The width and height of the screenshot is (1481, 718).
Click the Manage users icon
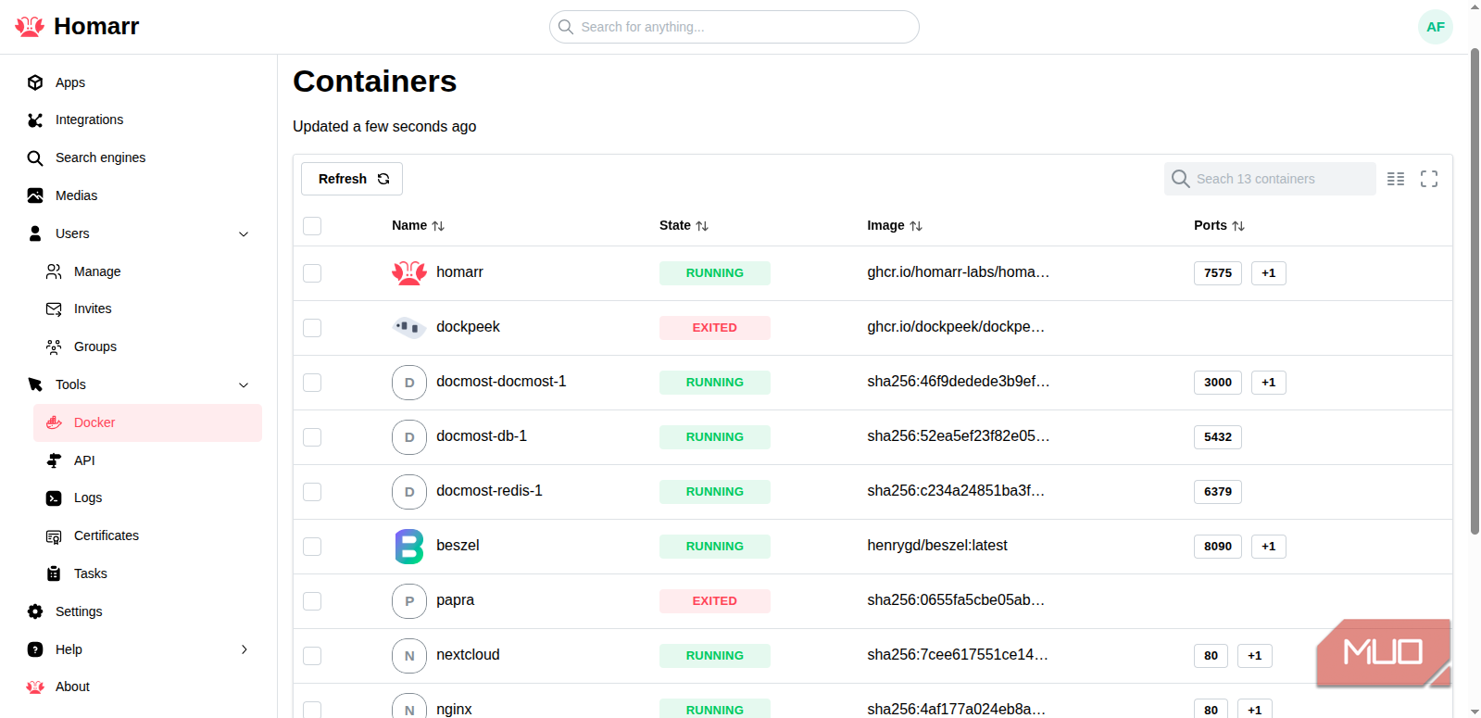pos(54,271)
